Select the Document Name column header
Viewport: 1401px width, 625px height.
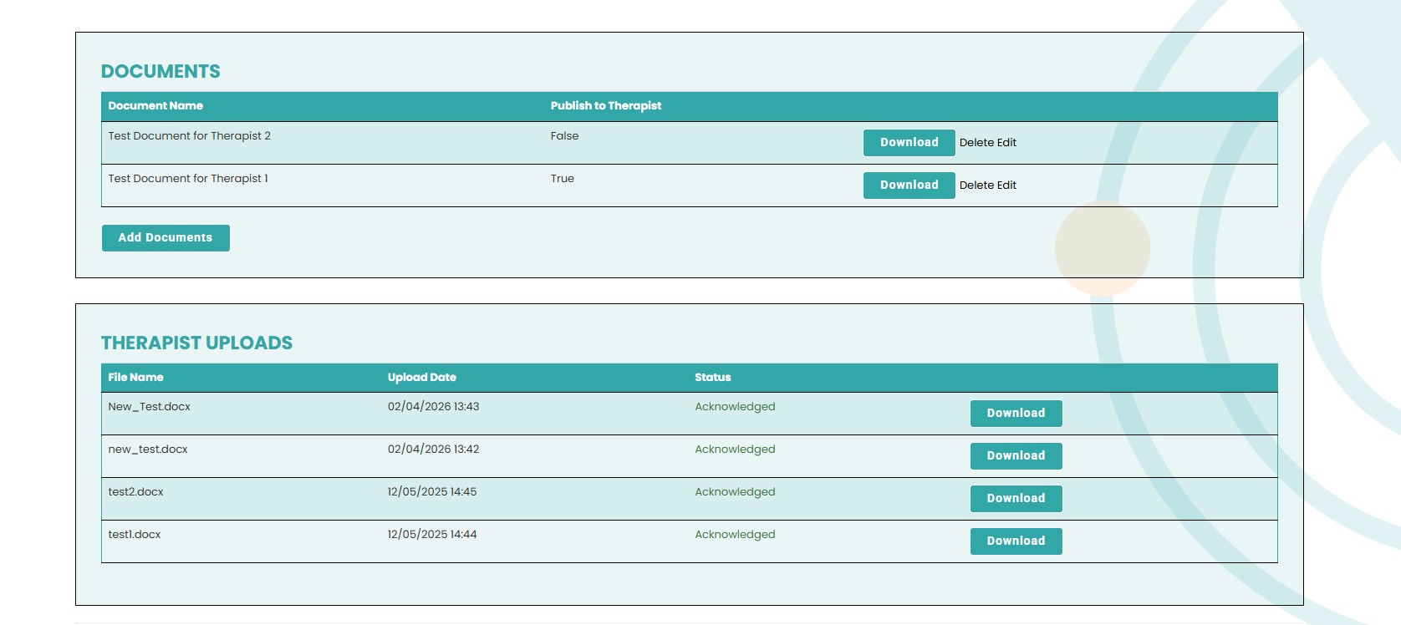(x=155, y=106)
